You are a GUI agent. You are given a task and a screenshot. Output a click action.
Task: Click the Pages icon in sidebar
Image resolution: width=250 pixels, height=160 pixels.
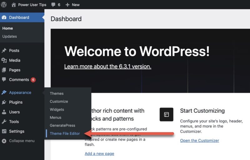point(4,70)
